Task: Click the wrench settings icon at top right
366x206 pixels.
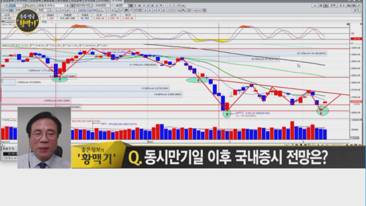Action: click(x=359, y=6)
